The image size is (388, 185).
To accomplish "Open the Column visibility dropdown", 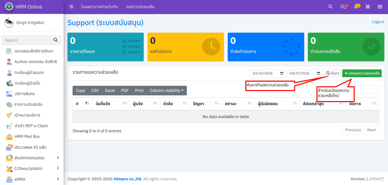I will pyautogui.click(x=166, y=90).
